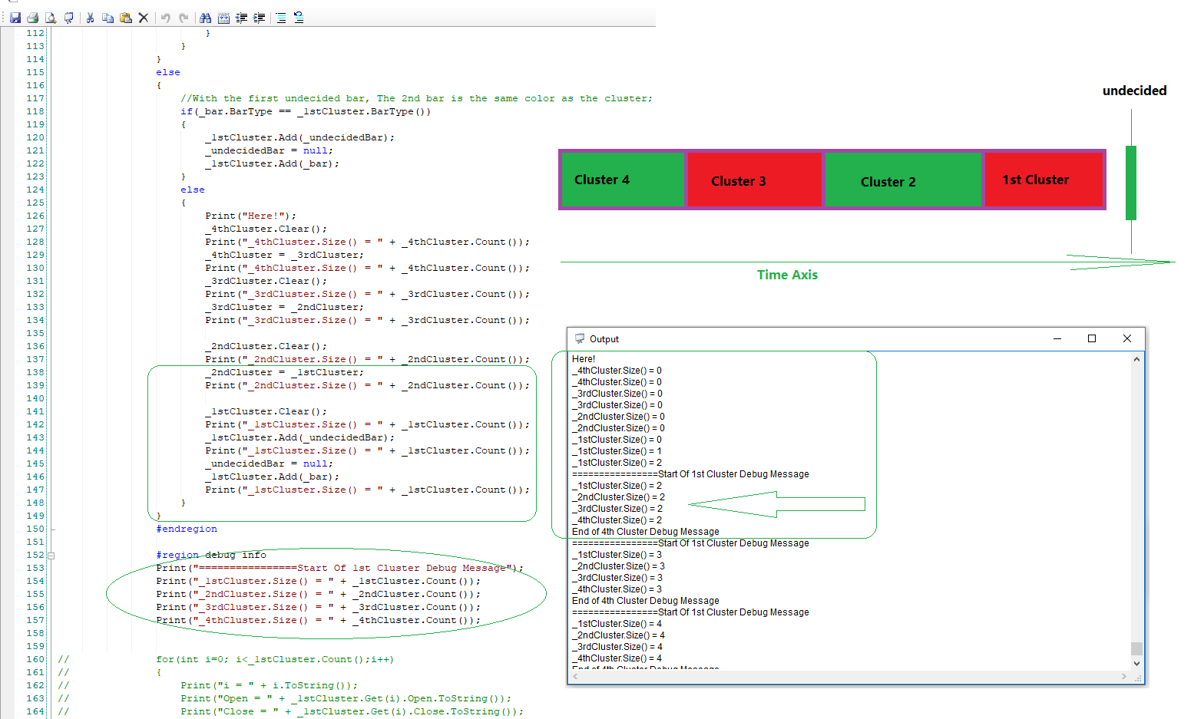The image size is (1204, 719).
Task: Copy the selected code from the toolbar
Action: pos(107,18)
